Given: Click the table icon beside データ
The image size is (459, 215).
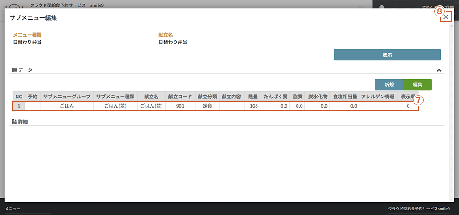Looking at the screenshot, I should pos(14,70).
